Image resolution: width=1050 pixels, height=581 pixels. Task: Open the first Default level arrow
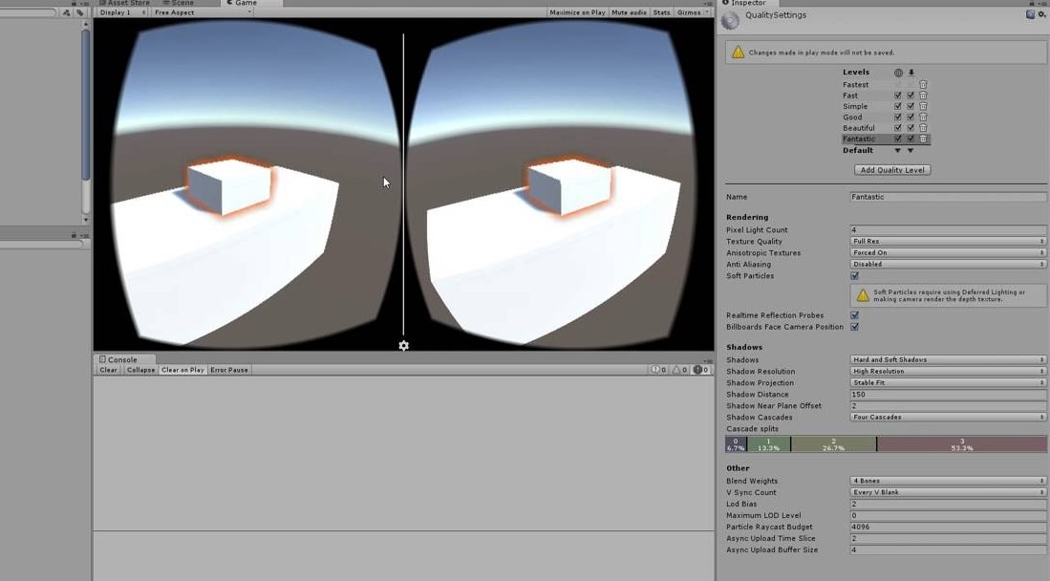point(898,151)
